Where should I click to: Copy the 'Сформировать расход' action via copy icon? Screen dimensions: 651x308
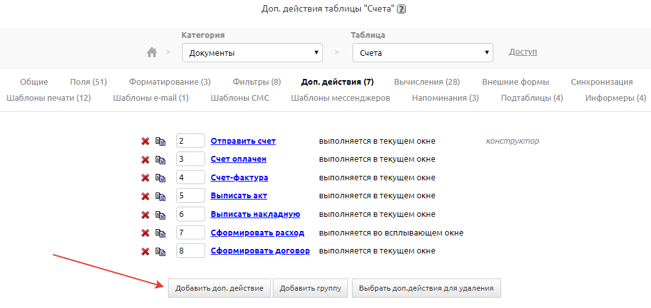point(160,233)
